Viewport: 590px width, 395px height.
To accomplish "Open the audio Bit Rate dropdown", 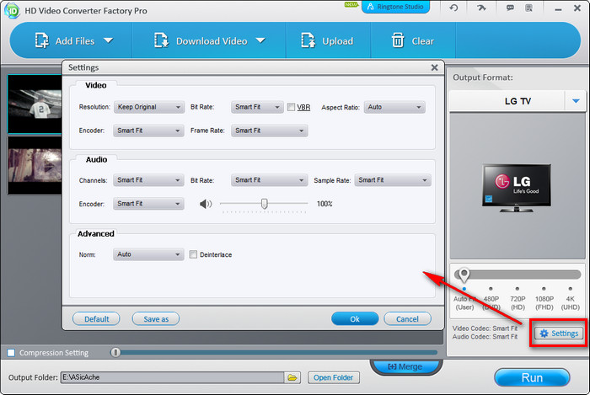I will tap(270, 180).
